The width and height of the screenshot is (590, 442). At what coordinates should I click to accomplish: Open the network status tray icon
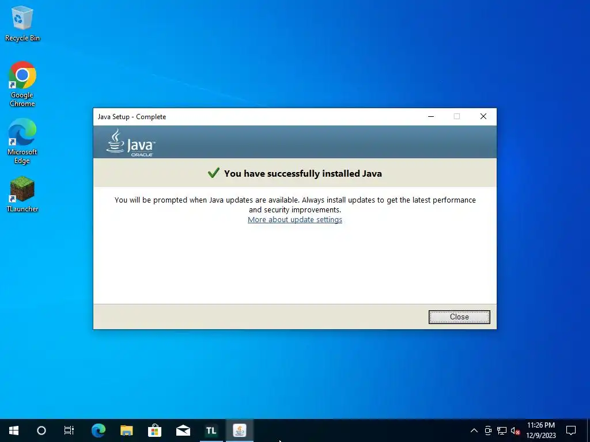coord(502,430)
